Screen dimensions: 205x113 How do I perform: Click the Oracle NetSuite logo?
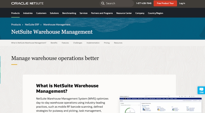(x=27, y=3)
